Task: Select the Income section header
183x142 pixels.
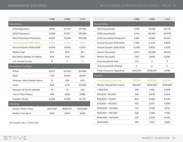Action: coord(134,75)
